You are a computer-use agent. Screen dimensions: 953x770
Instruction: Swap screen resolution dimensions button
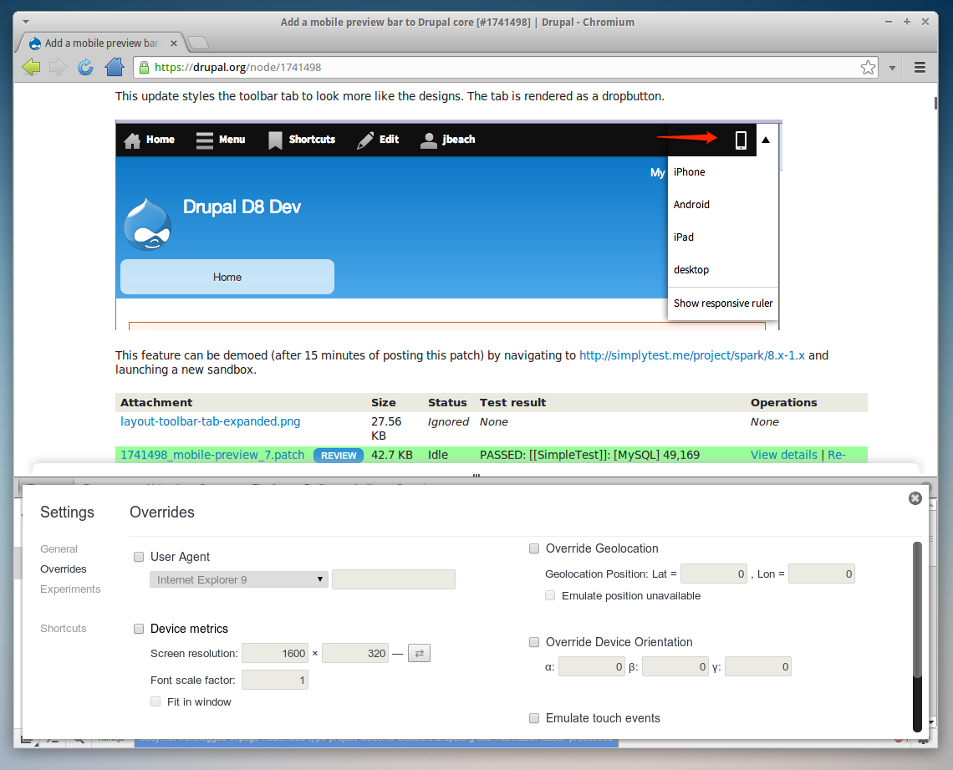coord(419,653)
